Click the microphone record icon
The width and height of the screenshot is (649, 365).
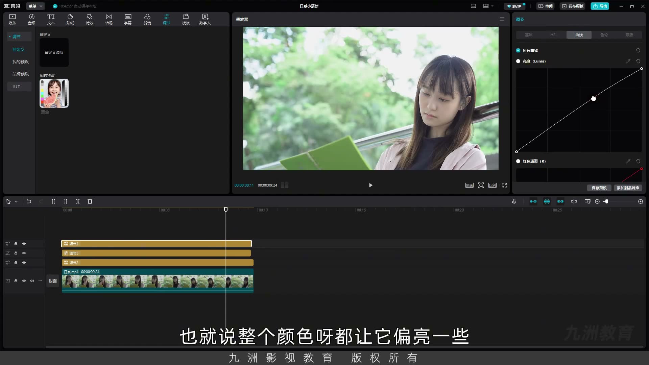coord(514,201)
